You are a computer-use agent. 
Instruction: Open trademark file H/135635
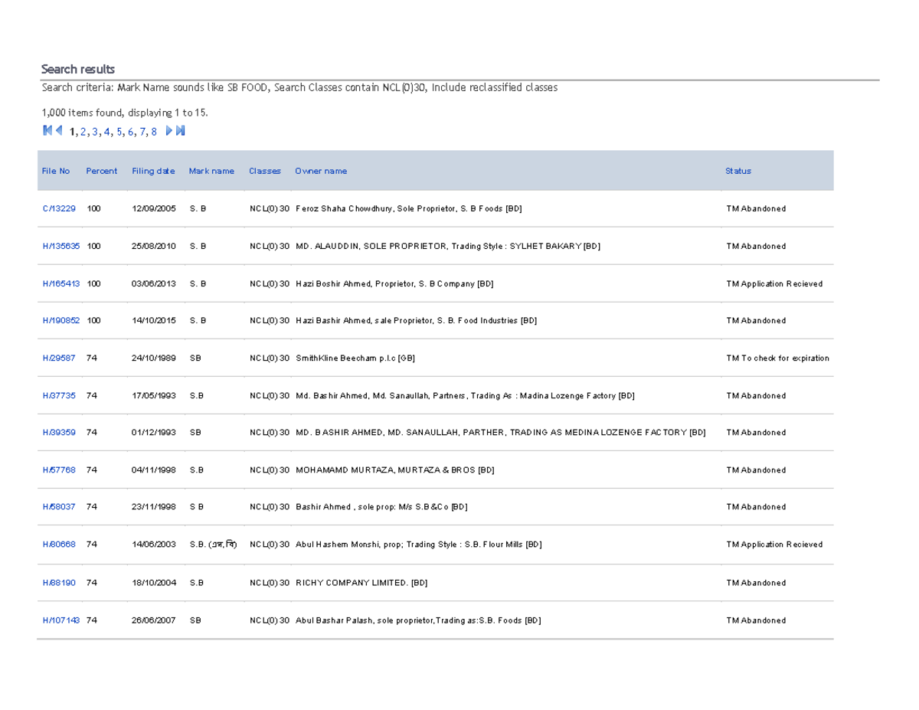(x=61, y=246)
